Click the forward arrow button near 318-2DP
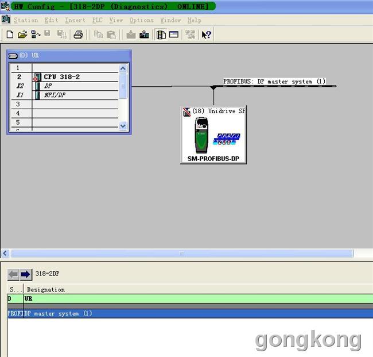373x357 pixels. pos(25,275)
